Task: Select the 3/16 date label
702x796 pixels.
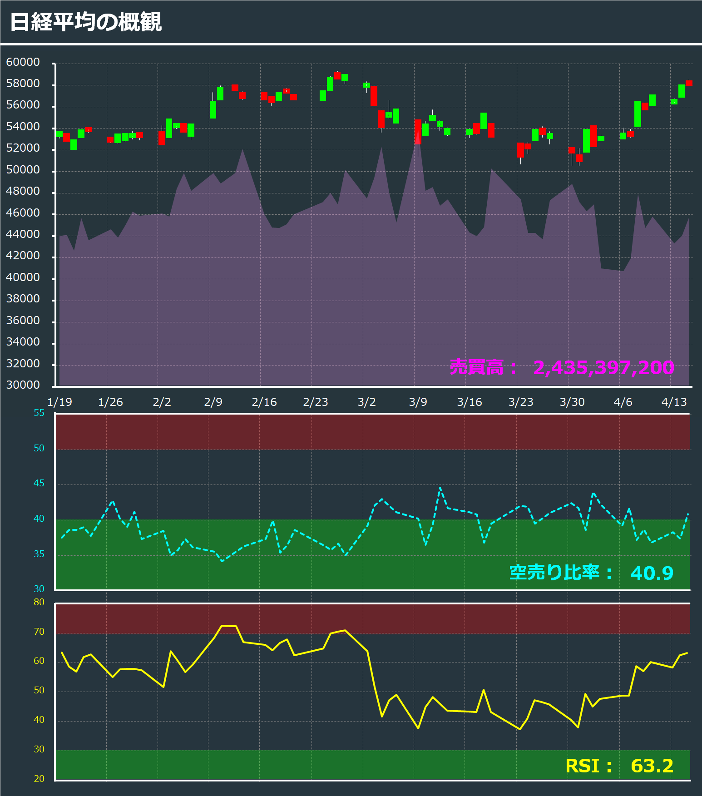Action: click(469, 402)
